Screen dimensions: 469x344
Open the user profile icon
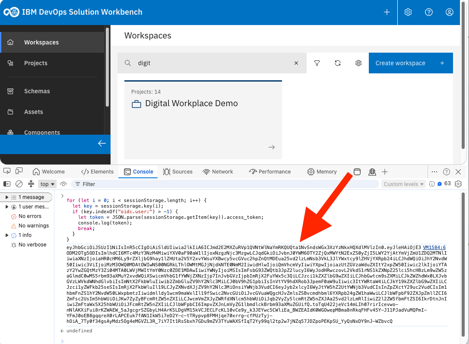point(449,12)
